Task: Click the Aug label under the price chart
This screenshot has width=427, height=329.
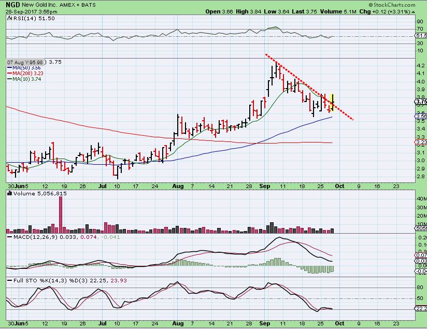Action: [x=178, y=187]
